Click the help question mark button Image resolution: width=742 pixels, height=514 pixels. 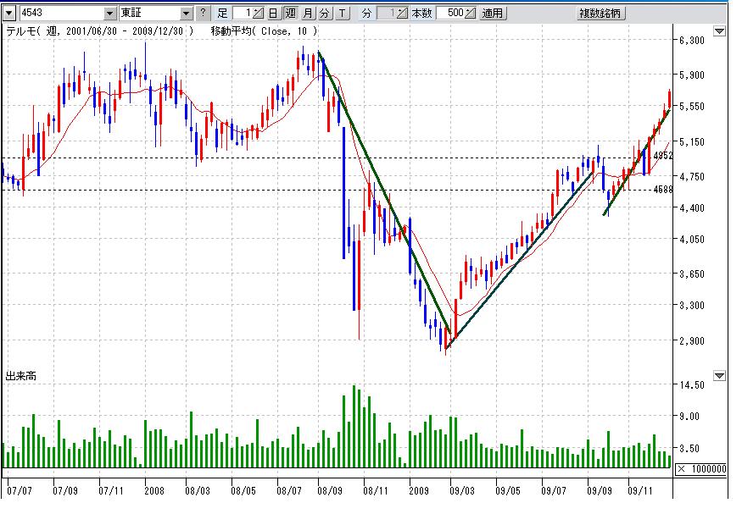pyautogui.click(x=203, y=14)
